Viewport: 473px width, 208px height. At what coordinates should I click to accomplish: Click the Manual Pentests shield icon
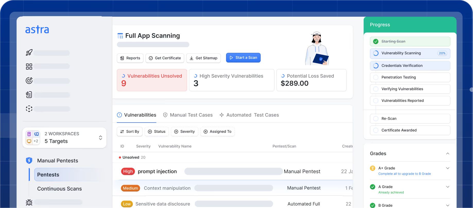(29, 161)
